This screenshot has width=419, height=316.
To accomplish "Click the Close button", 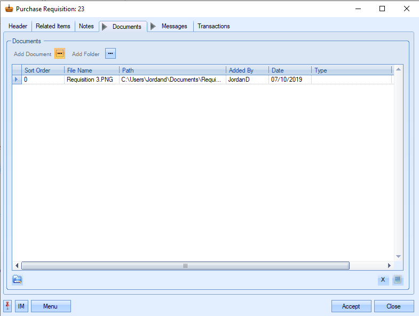I will tap(394, 306).
